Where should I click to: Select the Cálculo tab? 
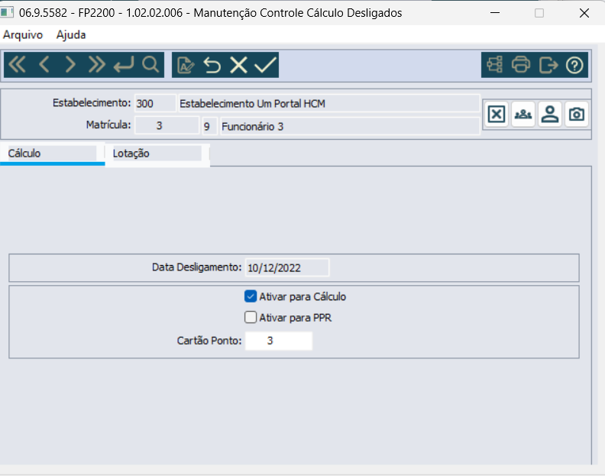[x=52, y=154]
